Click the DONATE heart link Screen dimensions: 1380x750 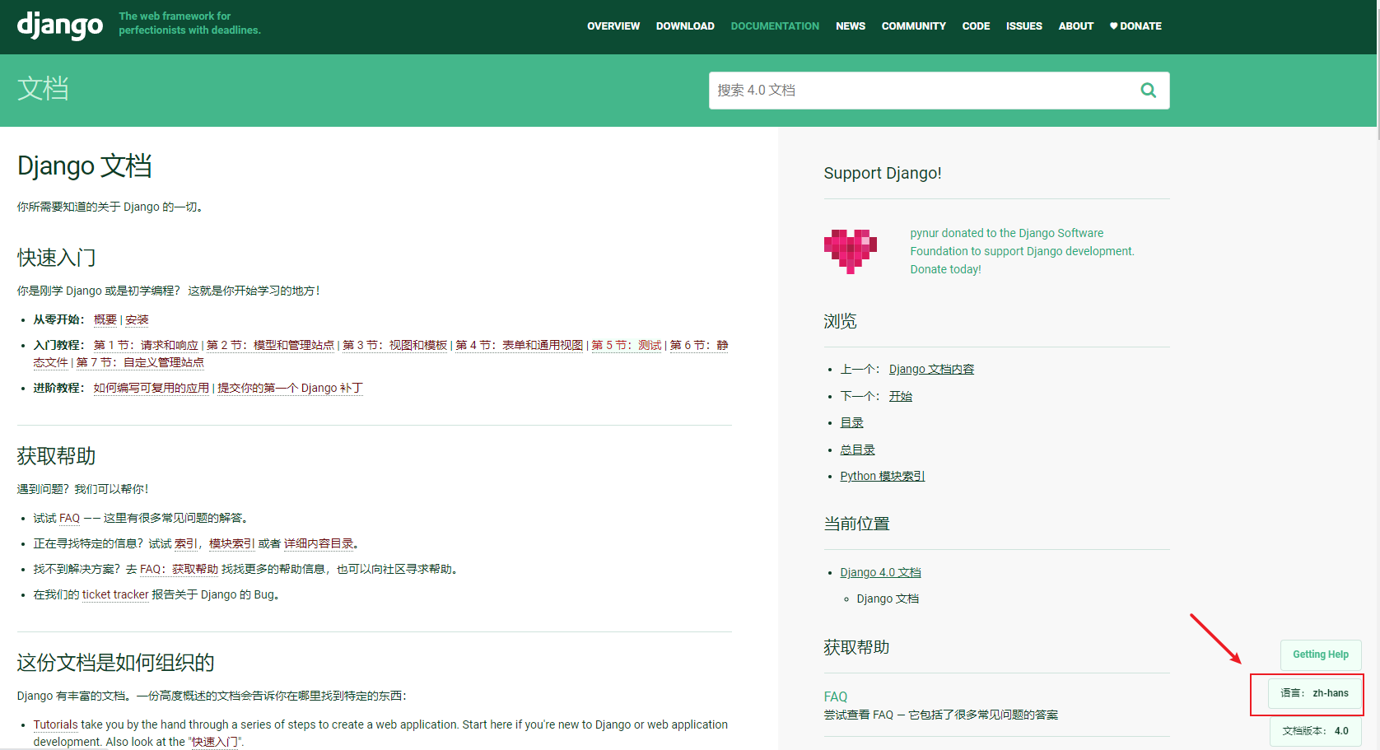(x=1135, y=26)
